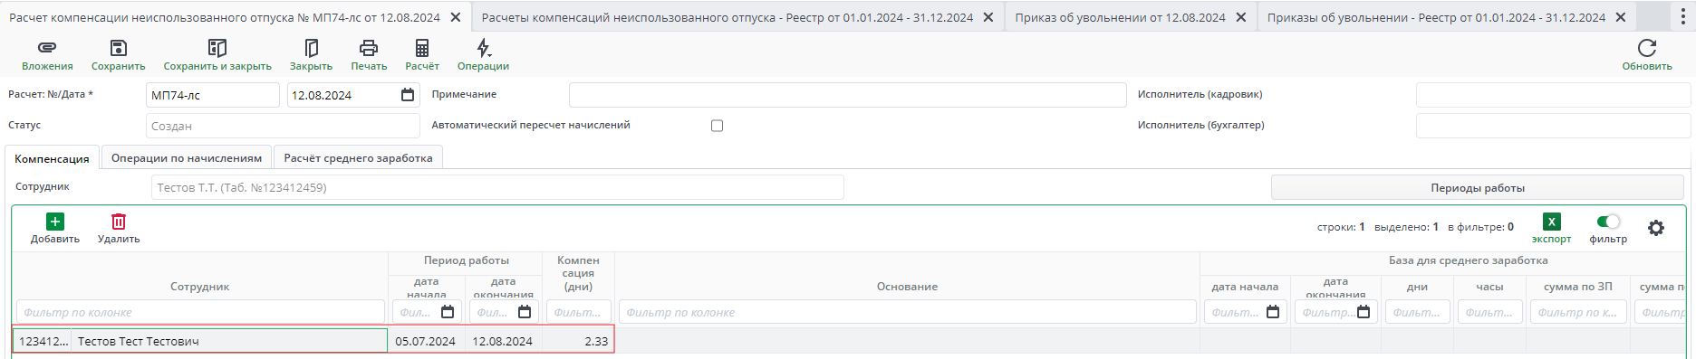Click the сумма по ЗП filter field
Viewport: 1696px width, 359px height.
[x=1578, y=312]
